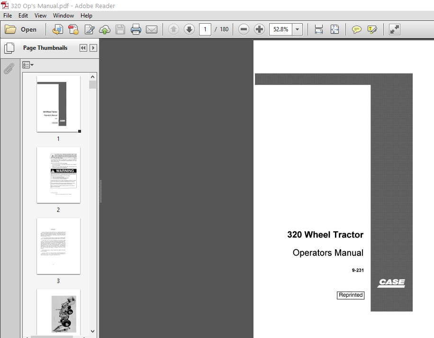Add a sticky note comment
434x338 pixels.
click(x=356, y=29)
